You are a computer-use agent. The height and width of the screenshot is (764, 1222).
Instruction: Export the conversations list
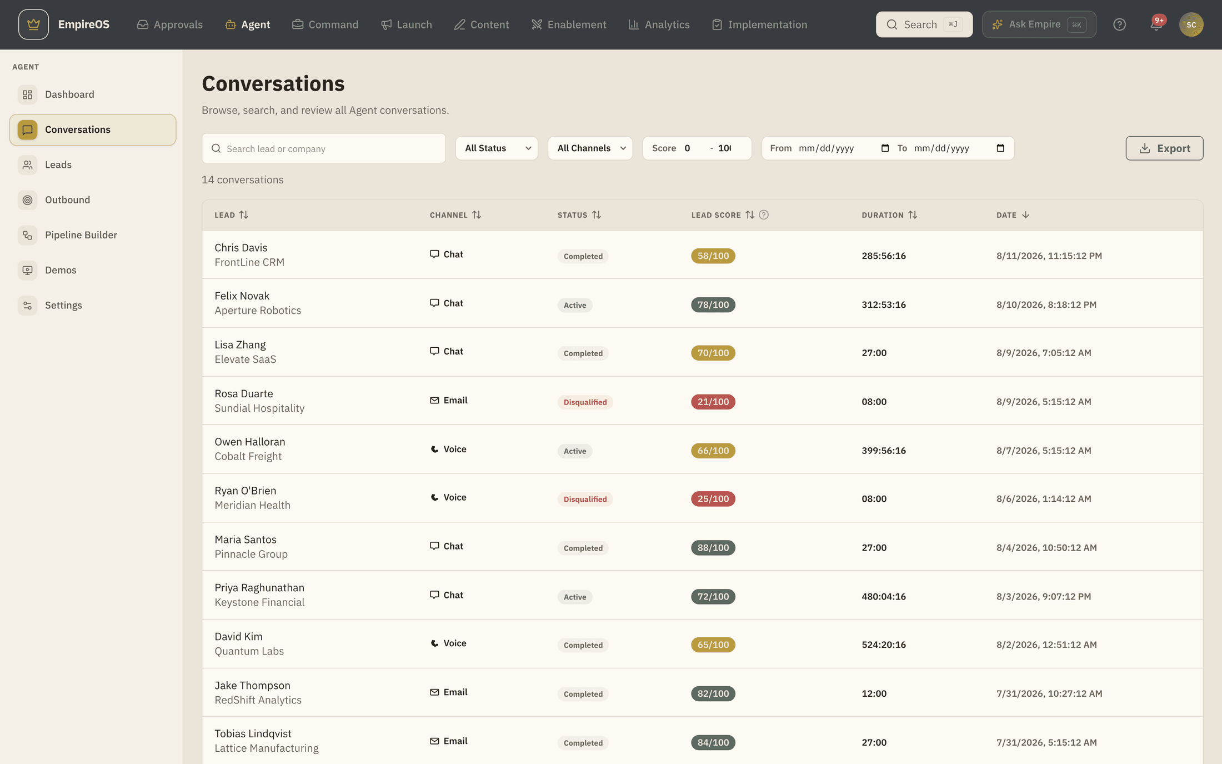(1164, 148)
